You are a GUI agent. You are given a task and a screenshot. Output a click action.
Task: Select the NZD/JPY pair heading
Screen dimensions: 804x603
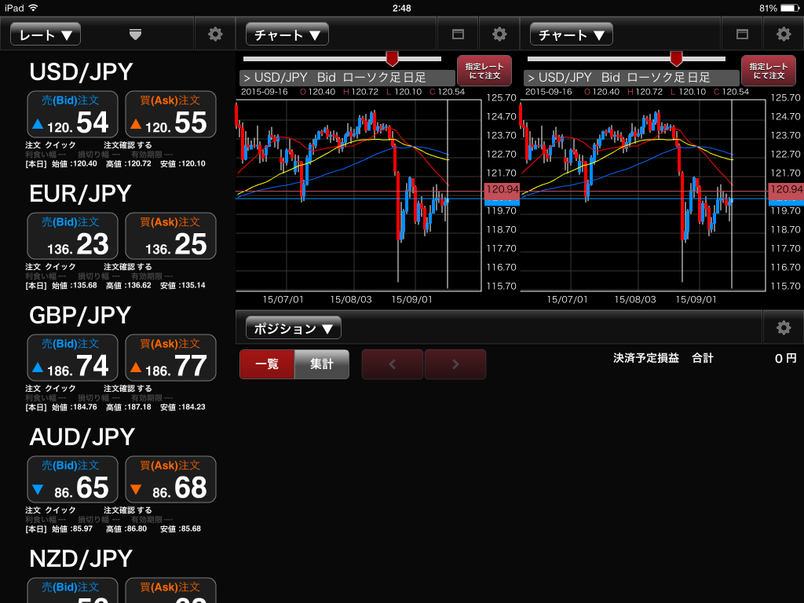point(81,559)
